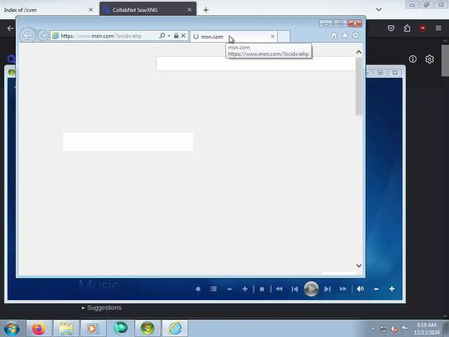The image size is (449, 337).
Task: Open a new tab in Internet Explorer
Action: [284, 36]
